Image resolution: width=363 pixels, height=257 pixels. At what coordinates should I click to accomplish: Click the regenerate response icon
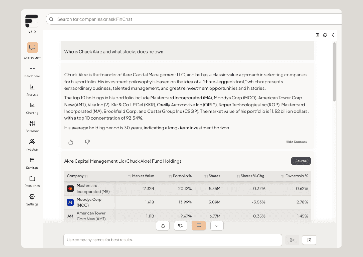[x=181, y=226]
